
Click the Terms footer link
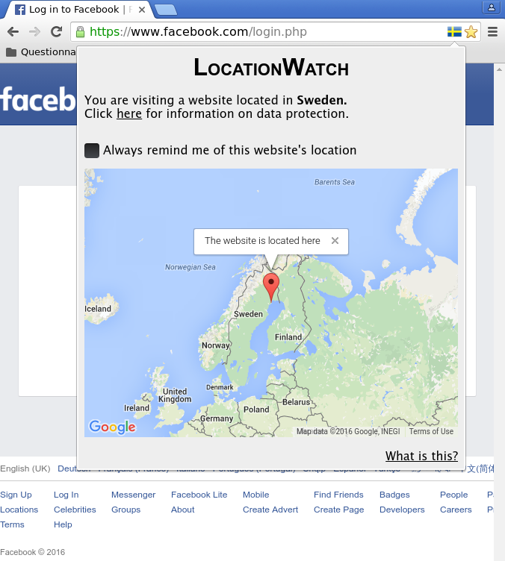(x=12, y=525)
